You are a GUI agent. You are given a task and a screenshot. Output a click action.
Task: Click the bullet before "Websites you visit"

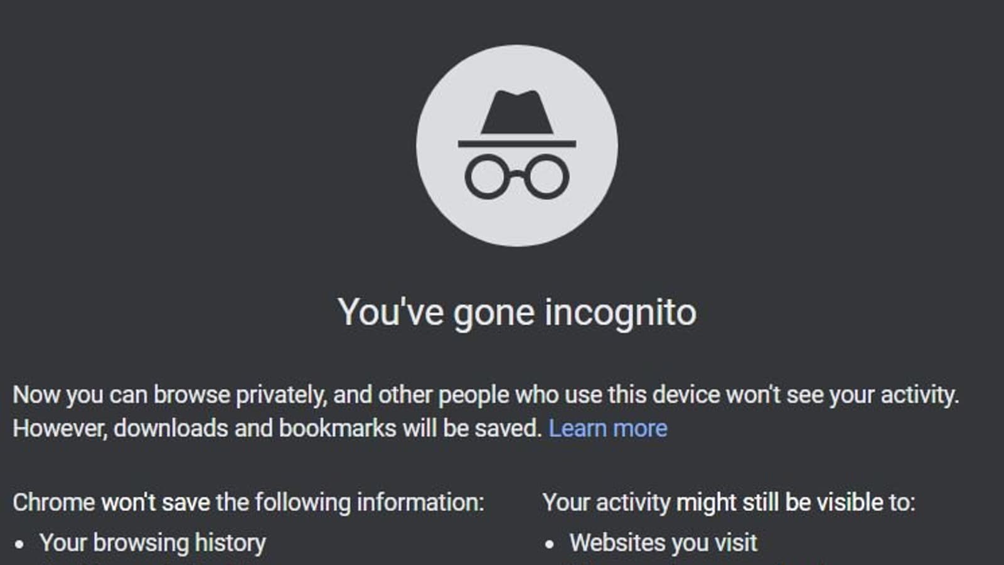click(550, 544)
